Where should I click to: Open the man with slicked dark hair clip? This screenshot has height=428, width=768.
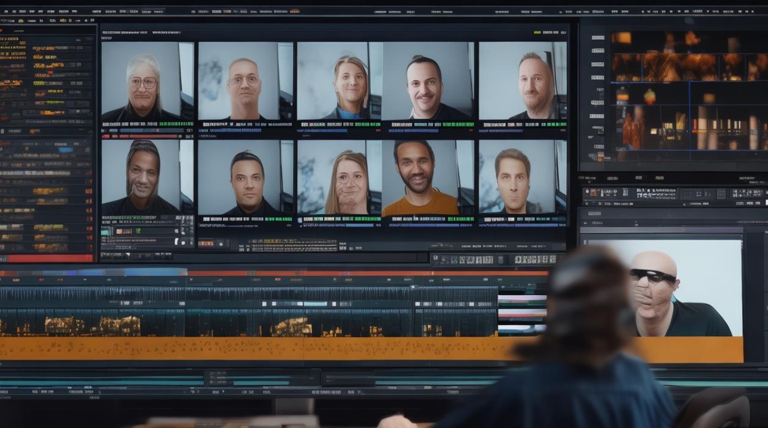tap(245, 177)
